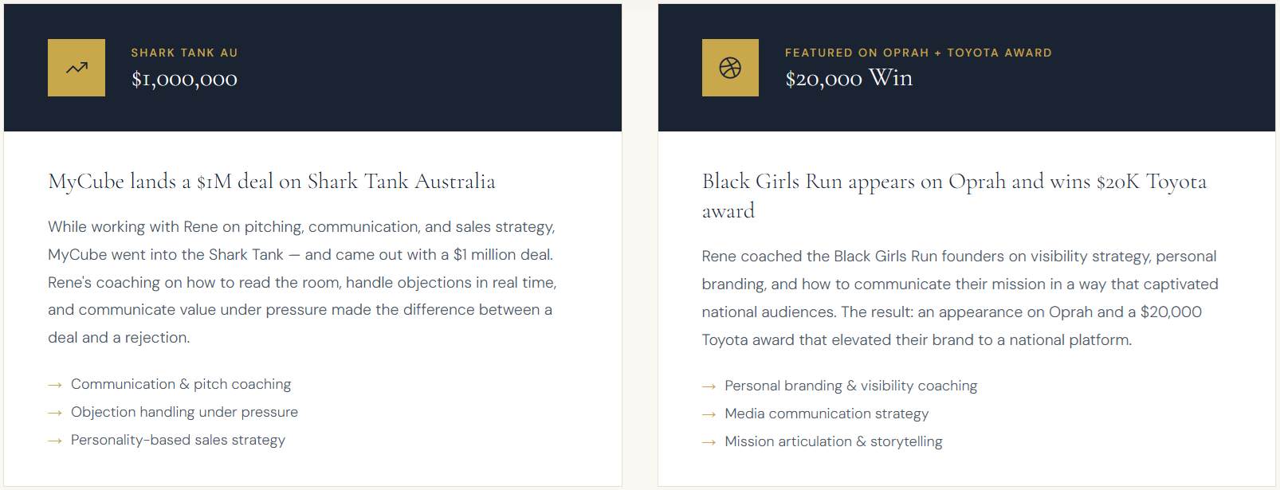Click the Personal branding & visibility coaching item
Image resolution: width=1280 pixels, height=490 pixels.
[850, 386]
